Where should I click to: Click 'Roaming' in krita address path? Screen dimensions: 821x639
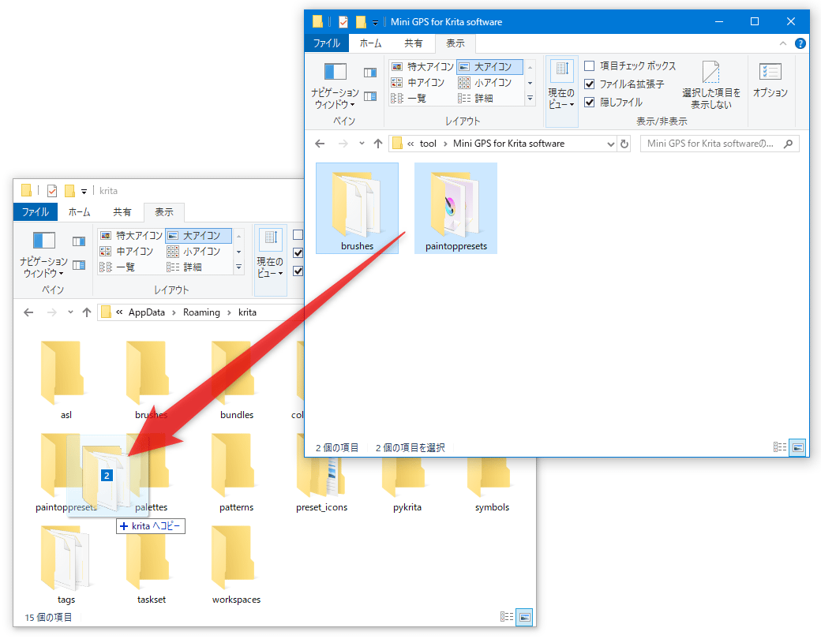click(201, 312)
